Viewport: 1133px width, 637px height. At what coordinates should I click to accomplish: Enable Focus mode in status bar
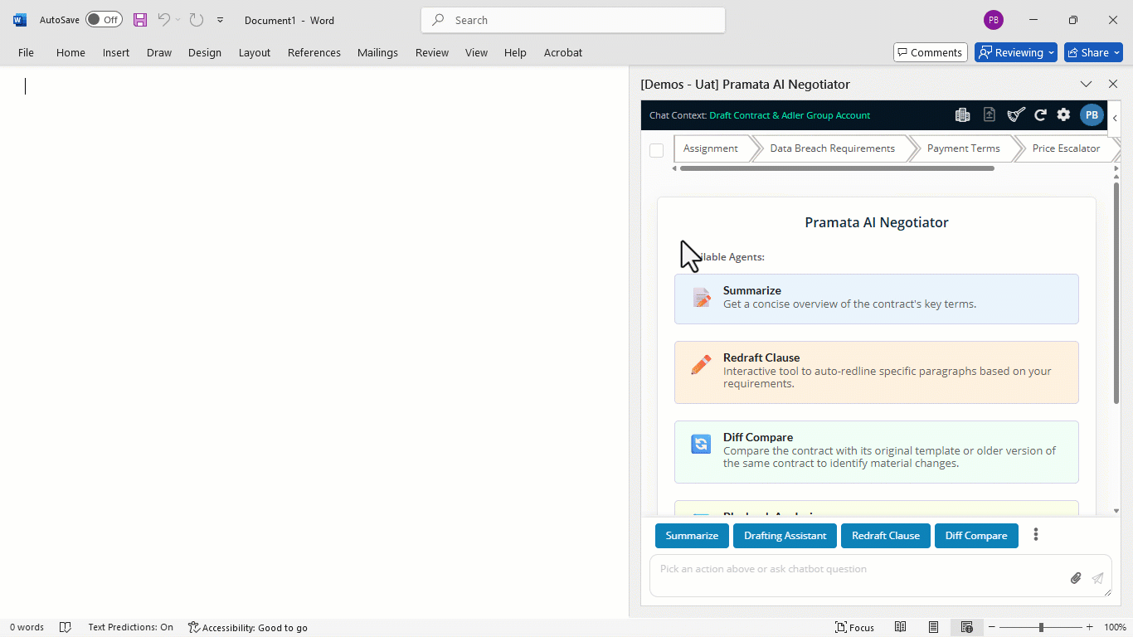(x=854, y=627)
